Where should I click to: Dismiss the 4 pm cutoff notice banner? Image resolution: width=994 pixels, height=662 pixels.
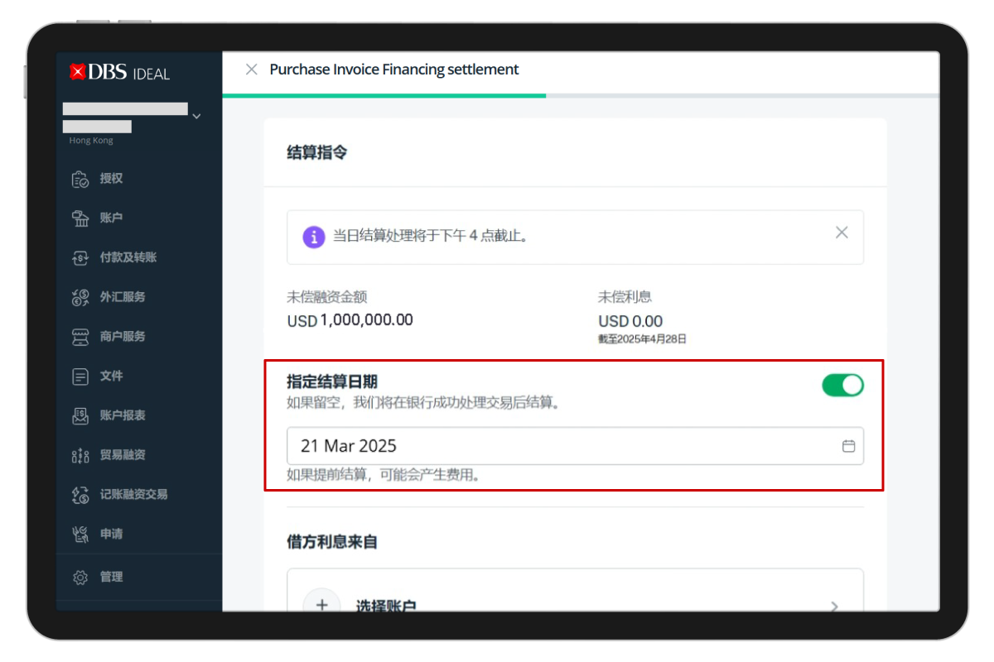pos(842,233)
